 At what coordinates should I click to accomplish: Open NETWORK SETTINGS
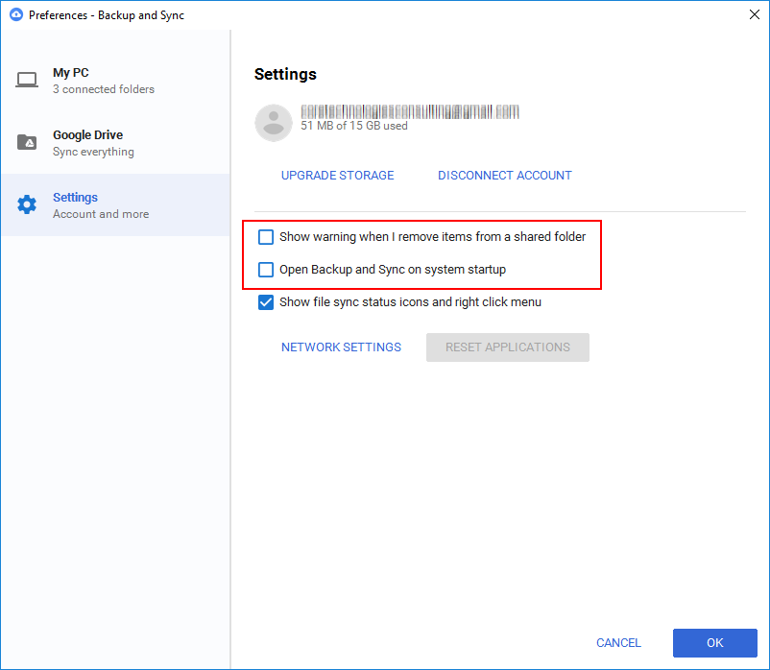click(341, 347)
